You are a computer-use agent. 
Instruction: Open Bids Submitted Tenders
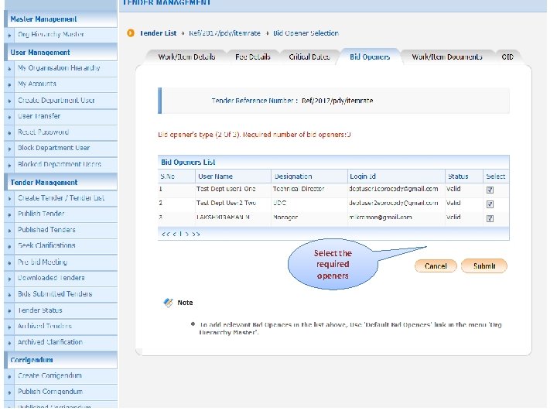click(x=55, y=294)
